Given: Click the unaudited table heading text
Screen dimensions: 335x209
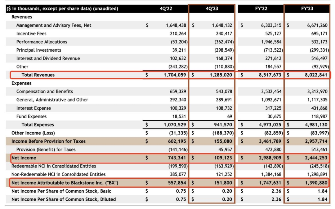Looking at the screenshot, I should tap(62, 9).
